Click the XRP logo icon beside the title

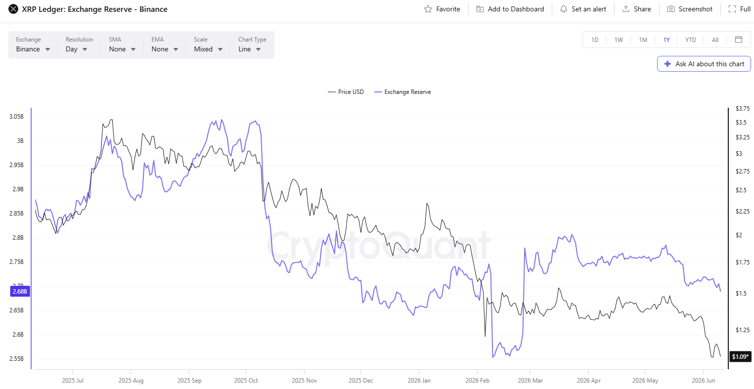[x=13, y=9]
